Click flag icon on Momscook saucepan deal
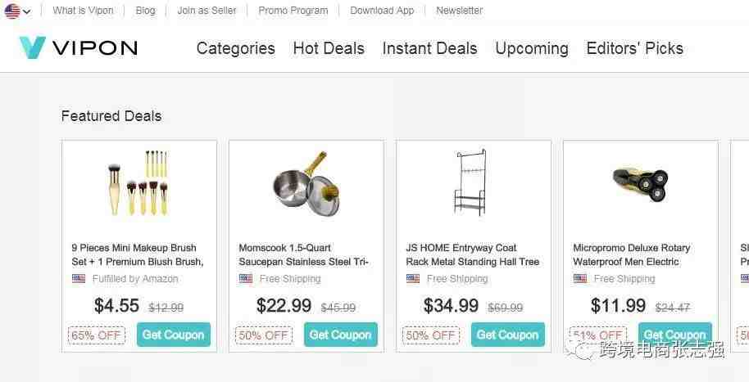 tap(246, 279)
